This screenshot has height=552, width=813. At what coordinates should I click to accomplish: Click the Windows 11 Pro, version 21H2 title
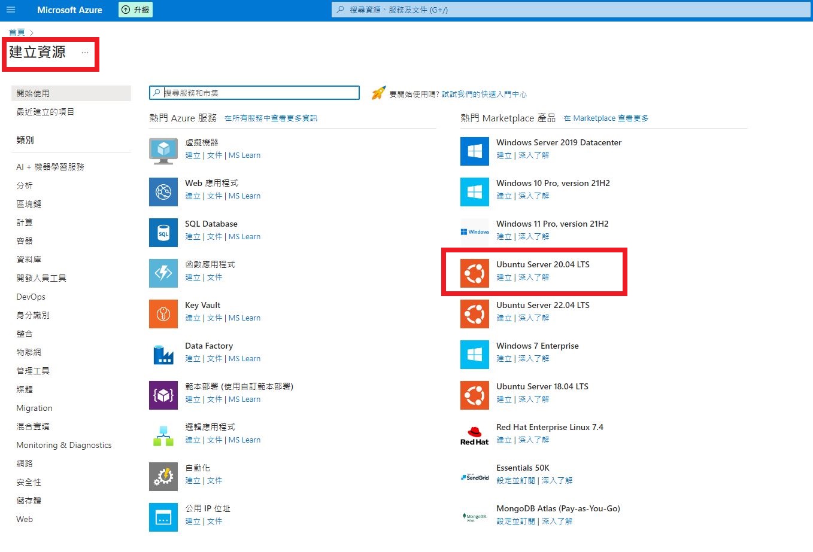tap(552, 224)
